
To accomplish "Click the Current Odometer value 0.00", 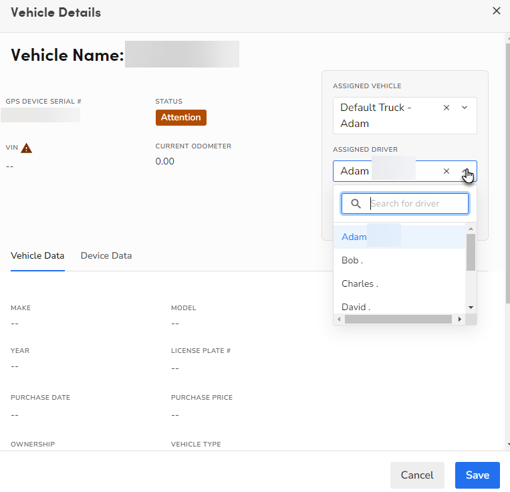I will tap(164, 161).
